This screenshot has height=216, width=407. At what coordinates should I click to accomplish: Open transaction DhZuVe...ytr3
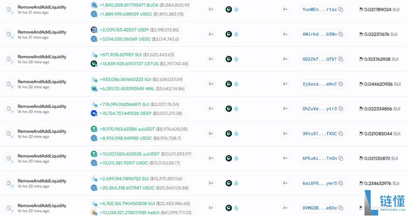(x=320, y=109)
